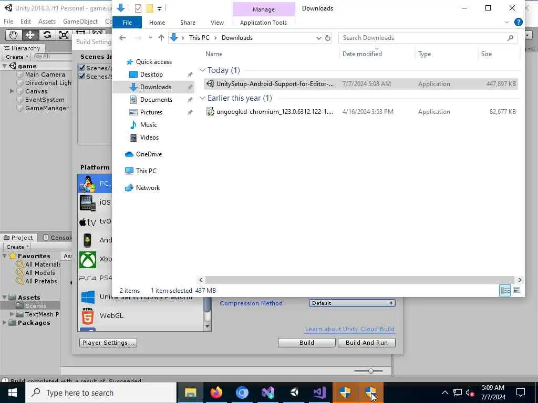Screen dimensions: 538x403
Task: Collapse the game scene in Hierarchy
Action: pyautogui.click(x=4, y=66)
